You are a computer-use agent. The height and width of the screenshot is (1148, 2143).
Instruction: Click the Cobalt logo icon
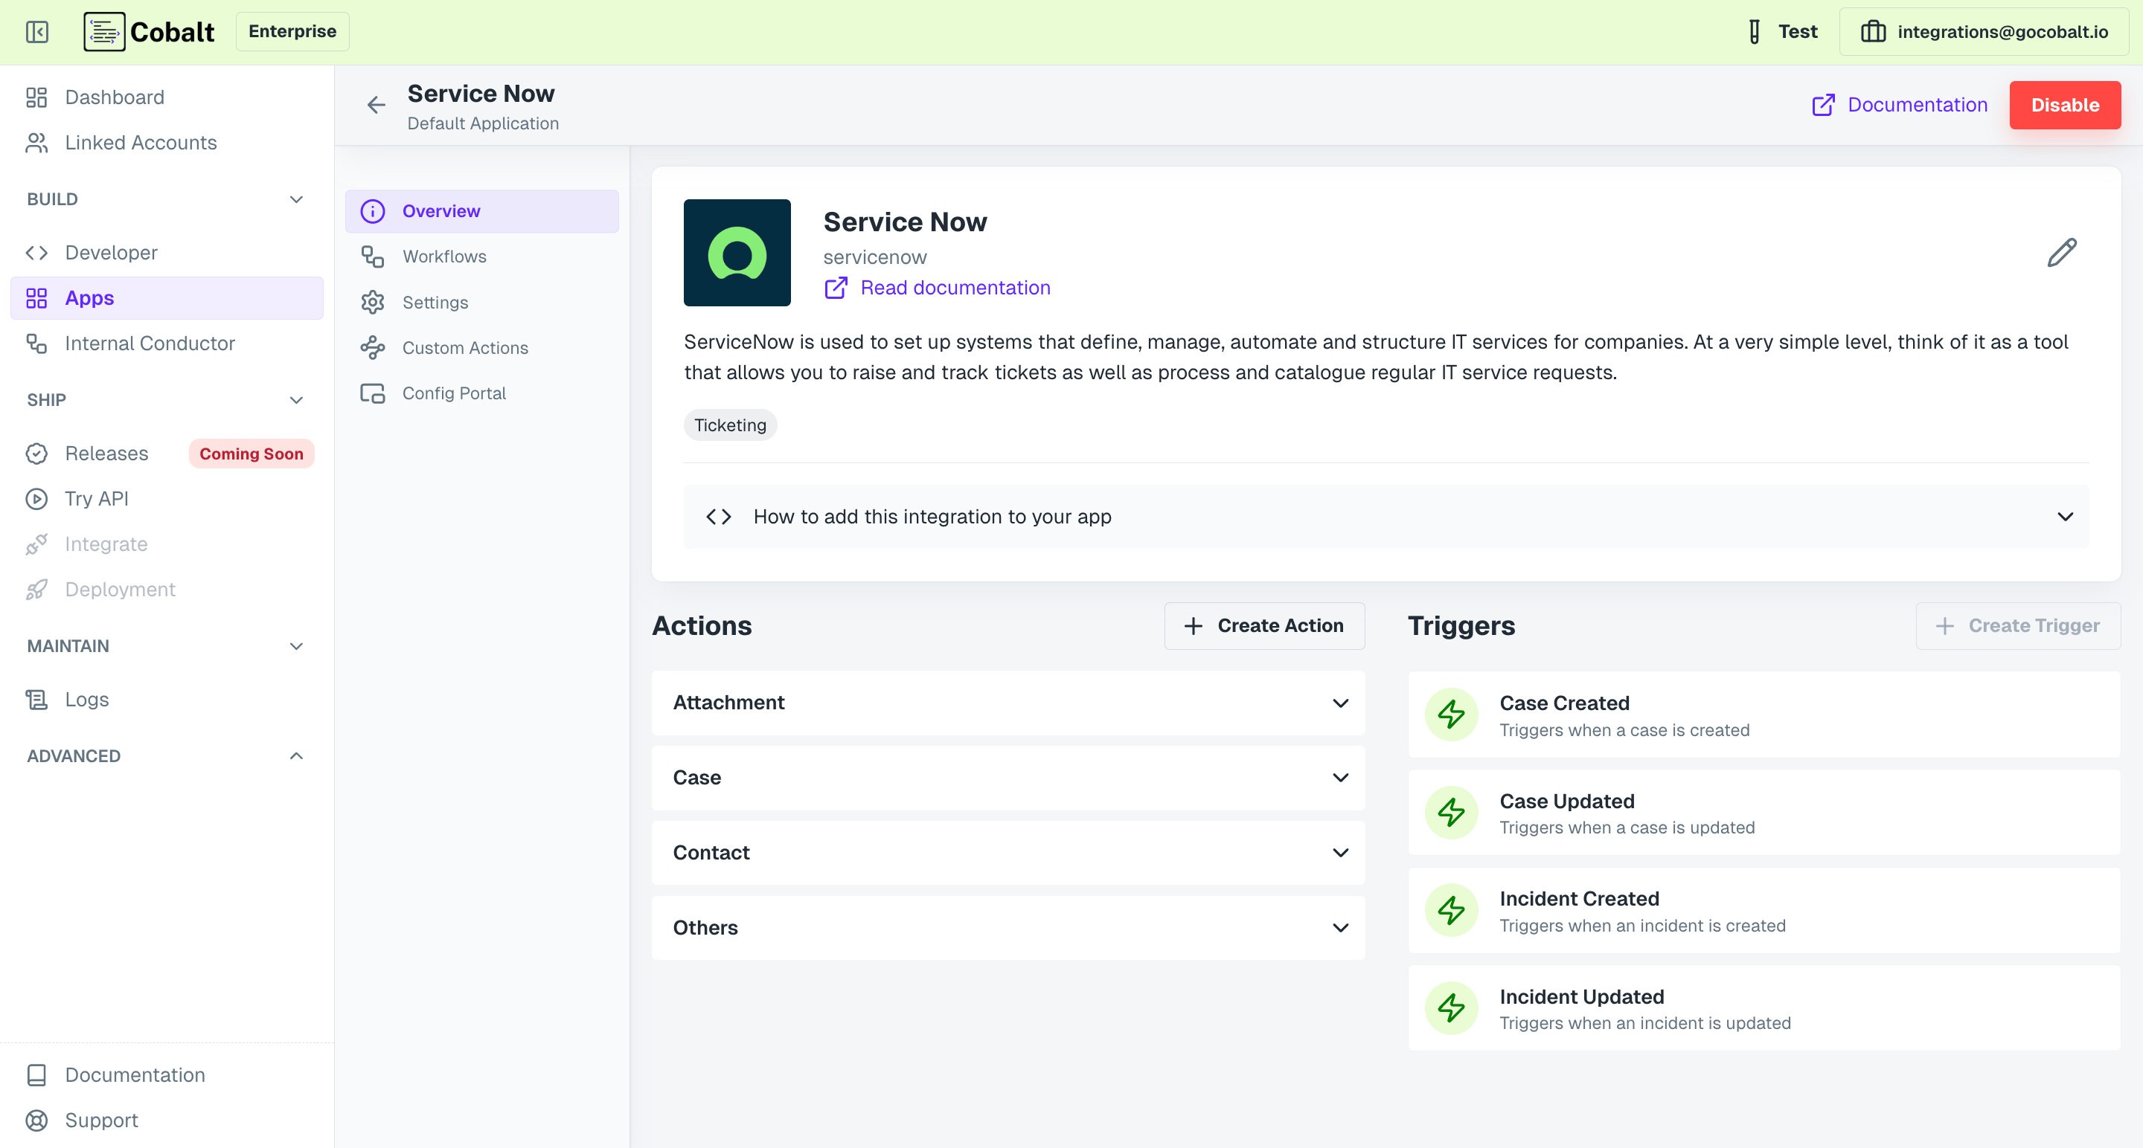(x=104, y=31)
